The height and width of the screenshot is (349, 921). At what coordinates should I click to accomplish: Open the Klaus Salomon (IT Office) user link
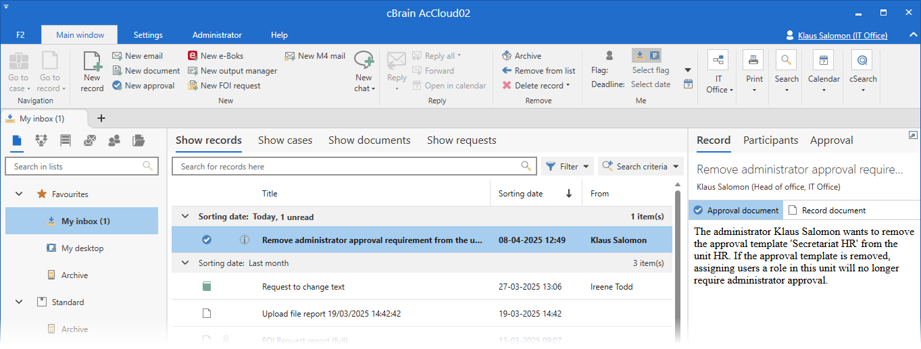tap(842, 36)
